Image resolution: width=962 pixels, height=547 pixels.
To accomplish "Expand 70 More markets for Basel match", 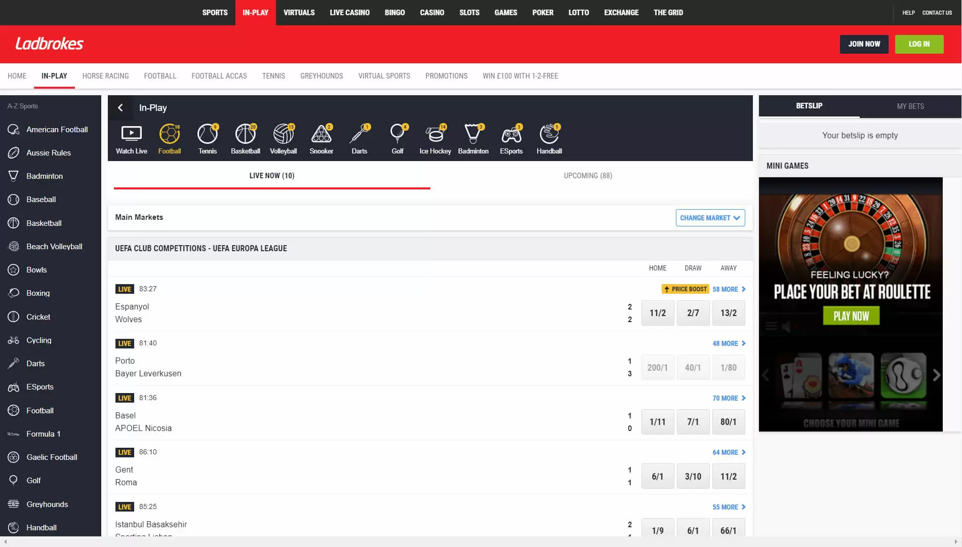I will point(729,398).
